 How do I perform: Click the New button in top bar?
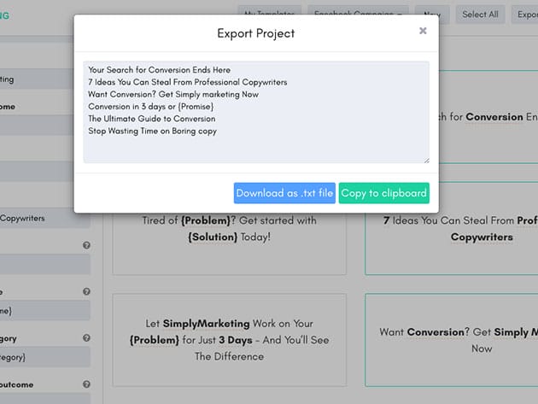[431, 14]
